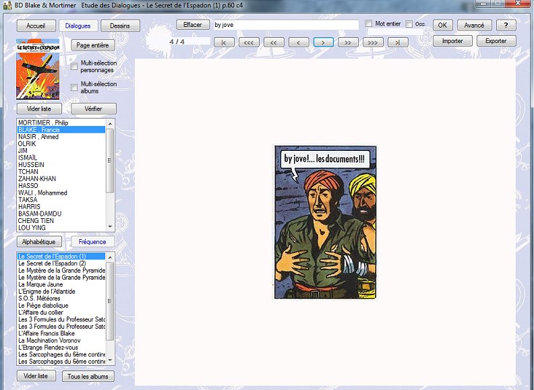
Task: Select MORTIMER, Philip in the characters list
Action: (x=61, y=123)
